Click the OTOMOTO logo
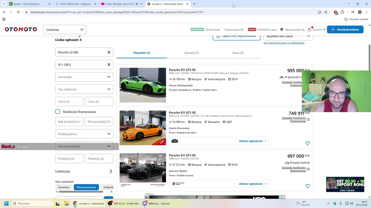 pyautogui.click(x=21, y=29)
